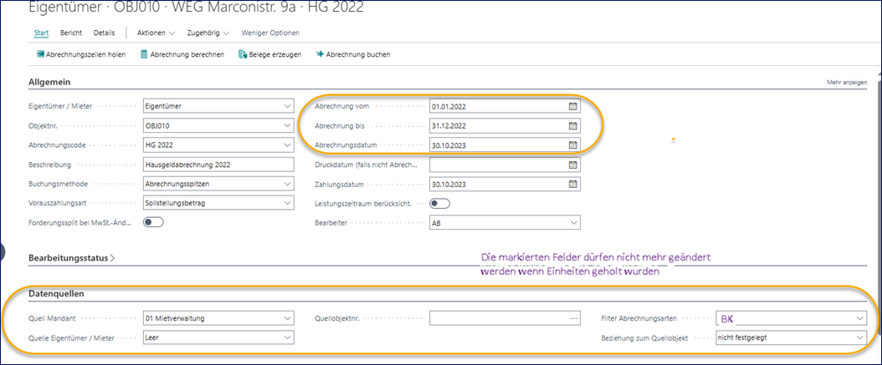Click the Abrechnungszeilen holen icon
This screenshot has width=882, height=365.
pos(39,54)
